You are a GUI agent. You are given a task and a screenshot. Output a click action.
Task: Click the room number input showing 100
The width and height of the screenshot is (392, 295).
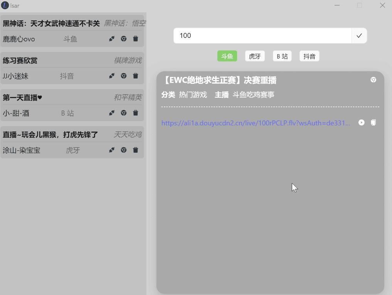pos(262,36)
